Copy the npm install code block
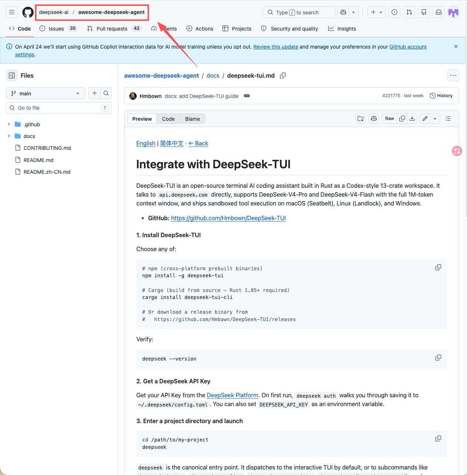Screen dimensions: 467x475 point(438,267)
